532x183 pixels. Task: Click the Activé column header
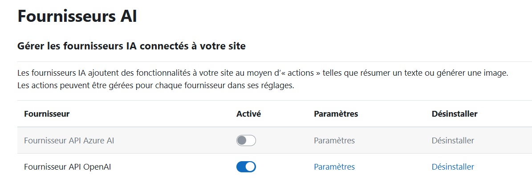pyautogui.click(x=248, y=114)
